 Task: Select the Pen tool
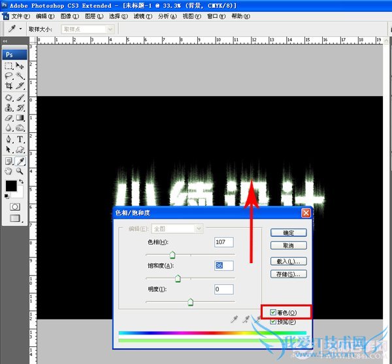click(8, 139)
